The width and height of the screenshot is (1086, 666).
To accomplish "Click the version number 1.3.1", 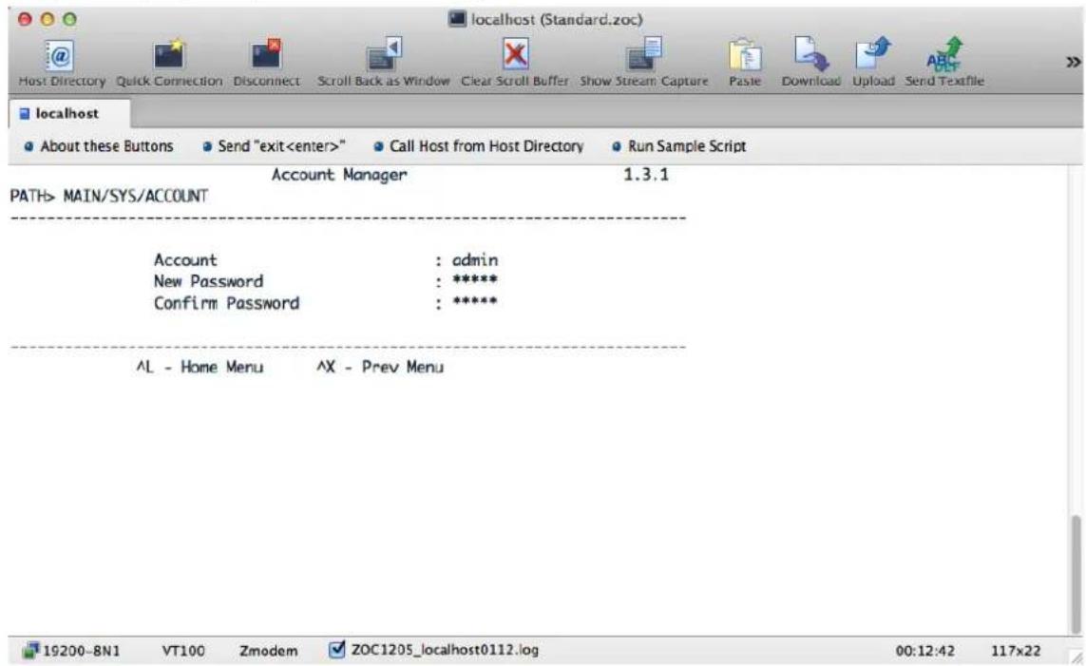I will point(646,175).
